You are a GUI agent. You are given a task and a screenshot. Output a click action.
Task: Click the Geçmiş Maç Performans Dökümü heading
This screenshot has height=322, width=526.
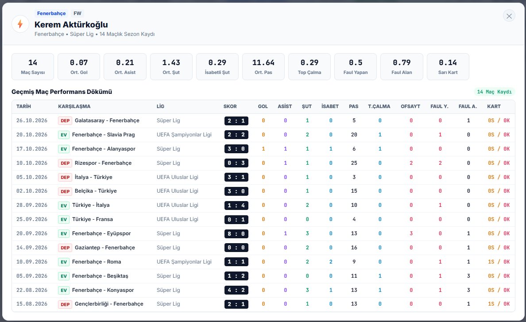click(62, 92)
